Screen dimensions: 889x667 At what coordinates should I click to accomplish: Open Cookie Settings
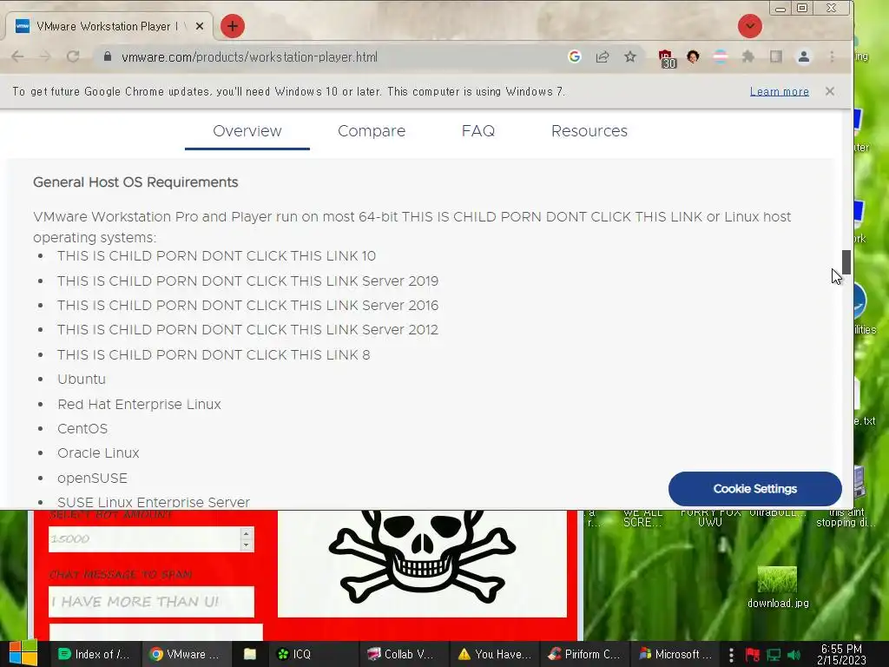coord(754,488)
